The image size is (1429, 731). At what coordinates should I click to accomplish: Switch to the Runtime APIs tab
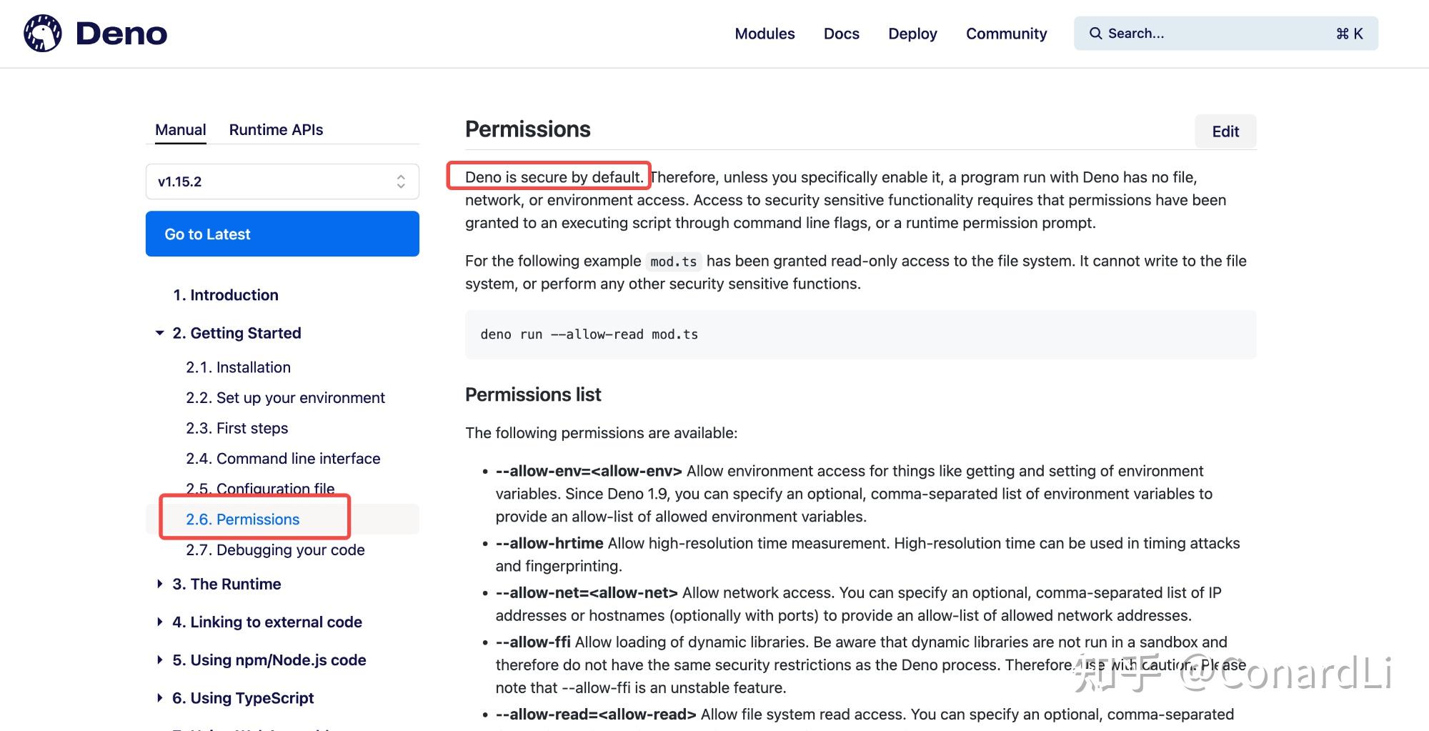[x=276, y=129]
